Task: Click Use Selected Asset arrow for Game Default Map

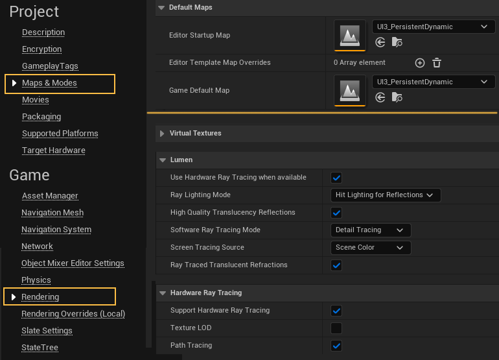Action: pos(380,97)
